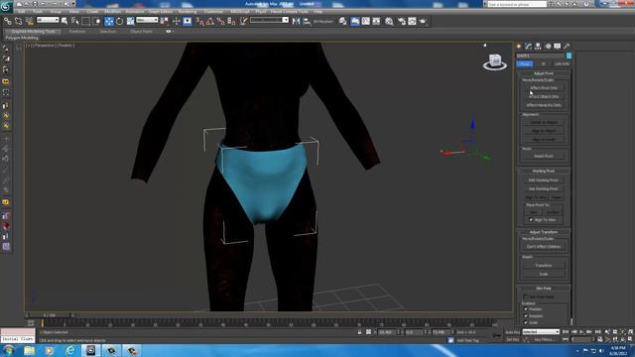The height and width of the screenshot is (357, 635).
Task: Switch to the Motion command panel
Action: [548, 47]
